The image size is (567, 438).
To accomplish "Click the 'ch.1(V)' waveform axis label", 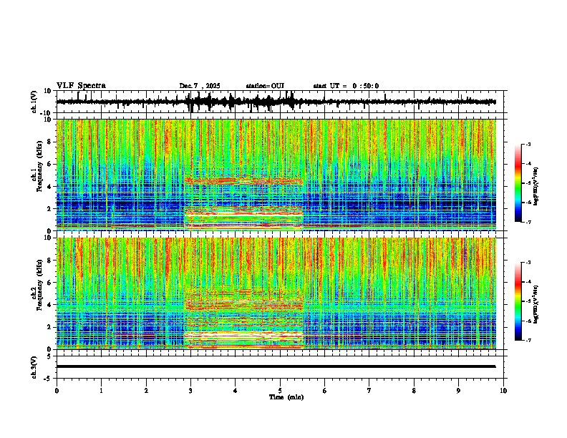I will tap(34, 102).
